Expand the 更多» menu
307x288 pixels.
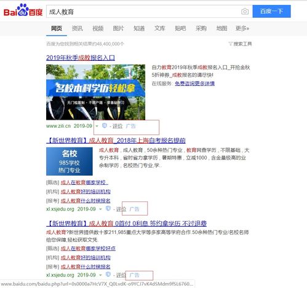coord(242,28)
